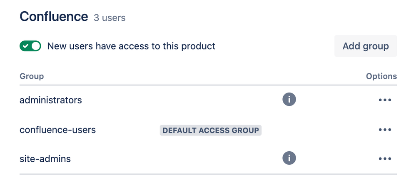This screenshot has width=416, height=183.
Task: Open options menu for administrators group
Action: [x=385, y=100]
